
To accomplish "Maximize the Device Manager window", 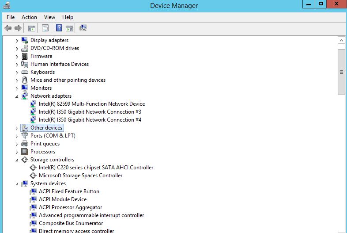I will coord(321,4).
